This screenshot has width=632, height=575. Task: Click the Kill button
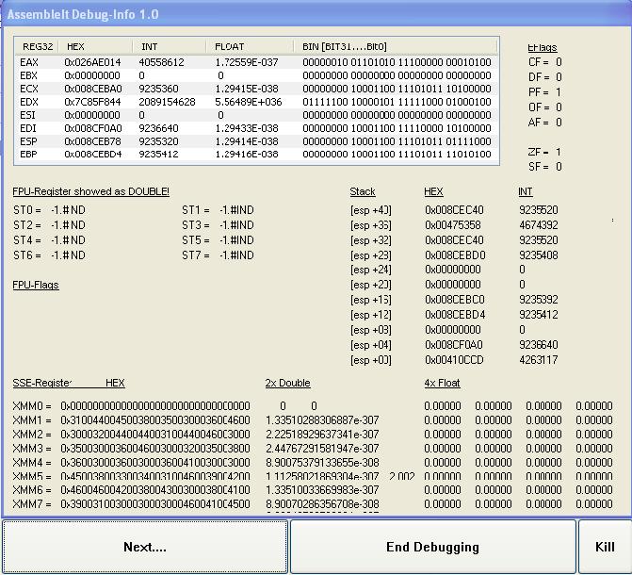(x=604, y=547)
